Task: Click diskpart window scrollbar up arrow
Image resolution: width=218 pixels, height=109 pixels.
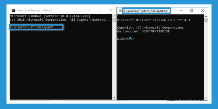Action: click(x=206, y=16)
